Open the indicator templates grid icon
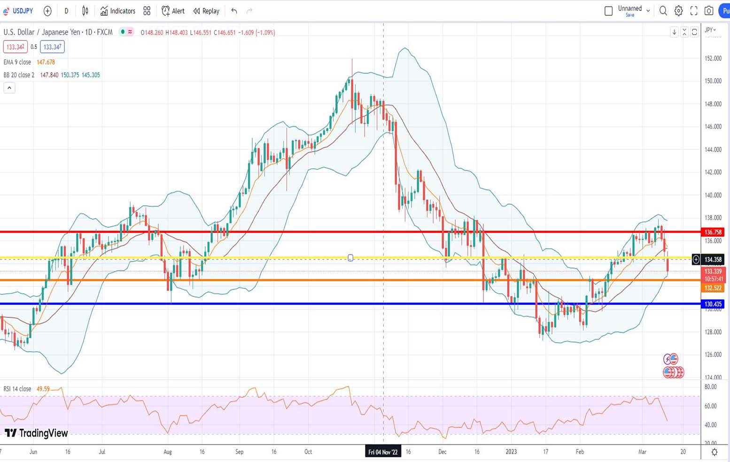 pos(147,11)
